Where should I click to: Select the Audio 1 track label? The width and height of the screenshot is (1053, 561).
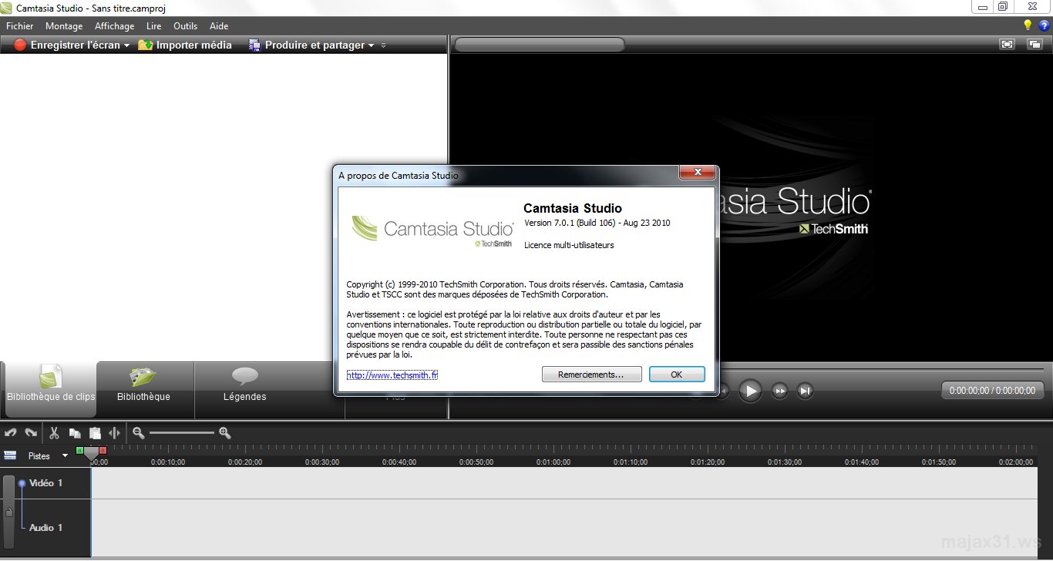click(x=46, y=528)
